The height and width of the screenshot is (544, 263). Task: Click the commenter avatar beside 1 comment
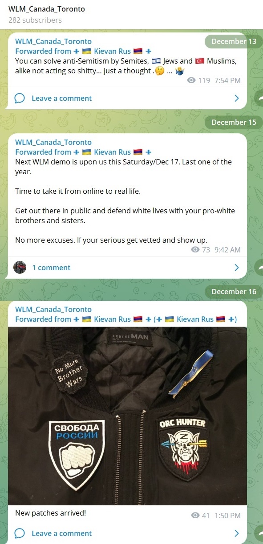20,268
